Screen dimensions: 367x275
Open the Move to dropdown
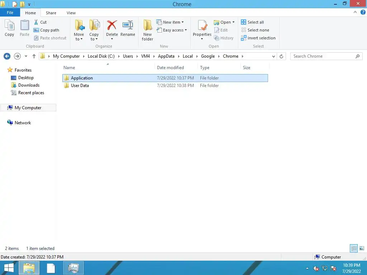78,30
